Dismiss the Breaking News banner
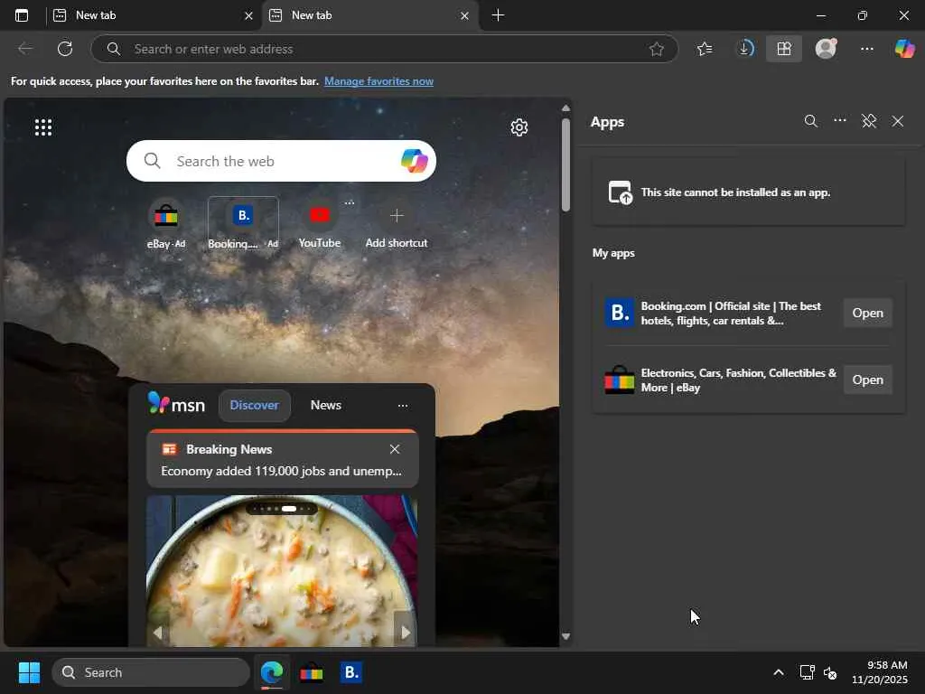The width and height of the screenshot is (925, 694). coord(395,449)
